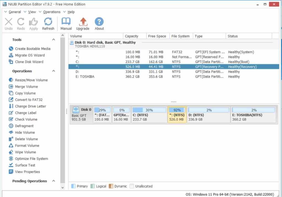The height and width of the screenshot is (197, 282).
Task: Launch Create Bootable Media tool
Action: tap(29, 49)
